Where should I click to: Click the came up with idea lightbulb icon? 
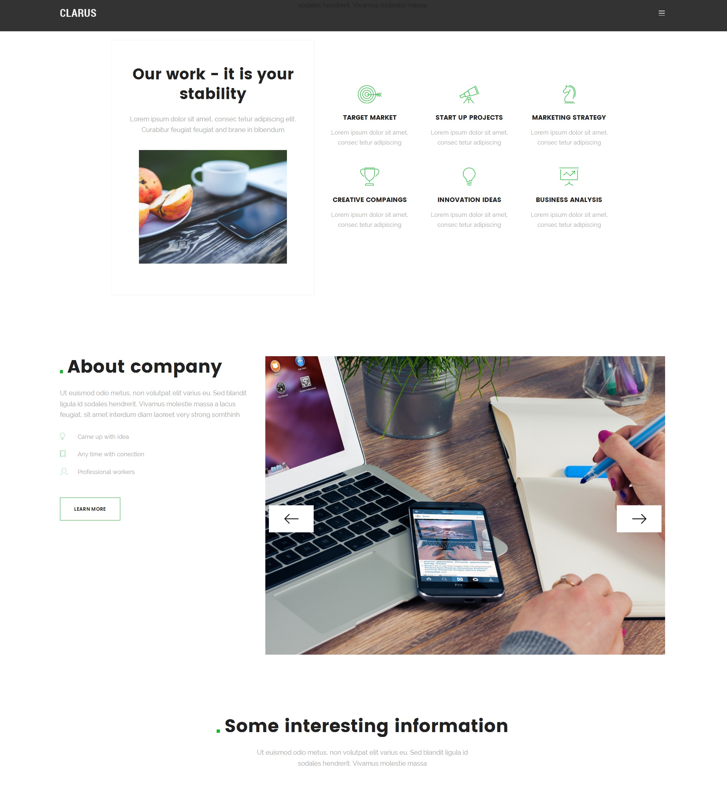coord(63,436)
